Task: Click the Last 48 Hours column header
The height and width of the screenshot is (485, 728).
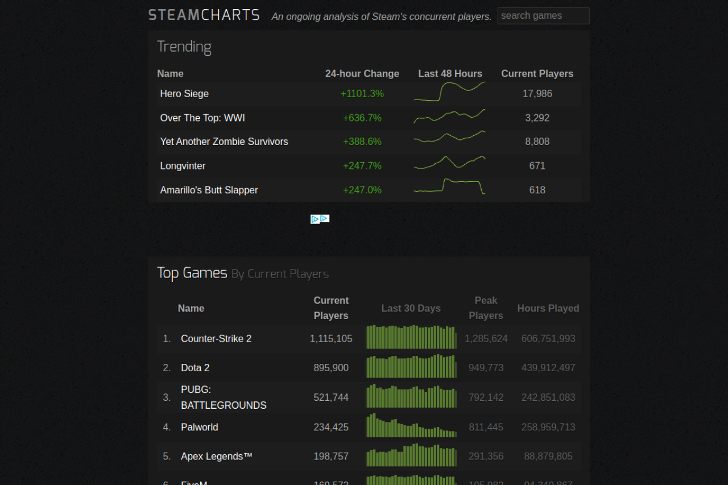Action: (x=450, y=74)
